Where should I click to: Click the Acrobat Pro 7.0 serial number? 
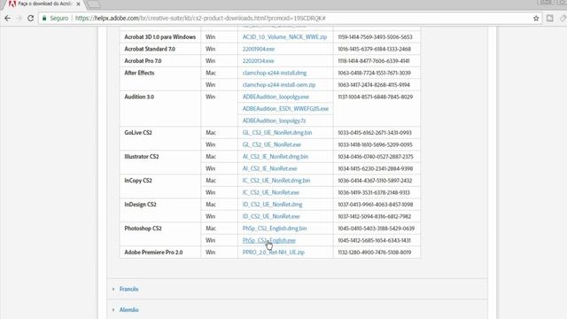(374, 61)
